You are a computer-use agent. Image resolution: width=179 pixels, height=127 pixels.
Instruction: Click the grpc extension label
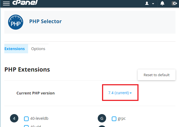pos(122,118)
